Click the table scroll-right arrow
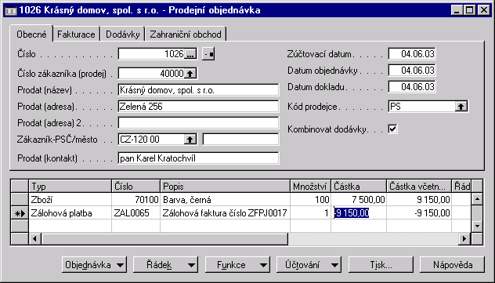The height and width of the screenshot is (283, 495). [x=464, y=238]
